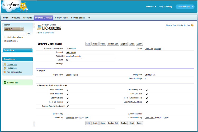Open Advanced Search link
198x132 pixels.
[x=11, y=41]
